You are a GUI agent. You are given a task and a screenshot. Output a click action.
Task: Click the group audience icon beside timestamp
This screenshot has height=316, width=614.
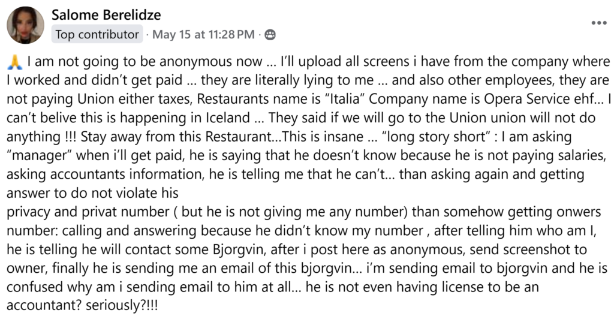click(x=270, y=35)
